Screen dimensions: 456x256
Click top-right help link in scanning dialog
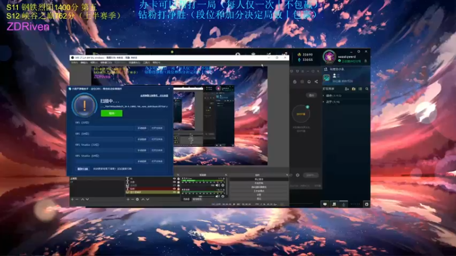pyautogui.click(x=154, y=96)
